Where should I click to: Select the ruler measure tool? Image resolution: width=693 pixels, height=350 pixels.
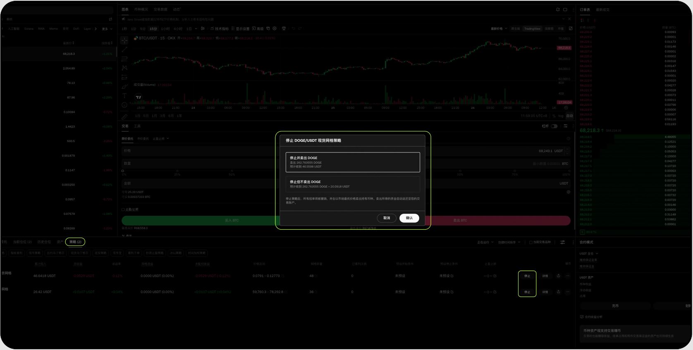[124, 117]
